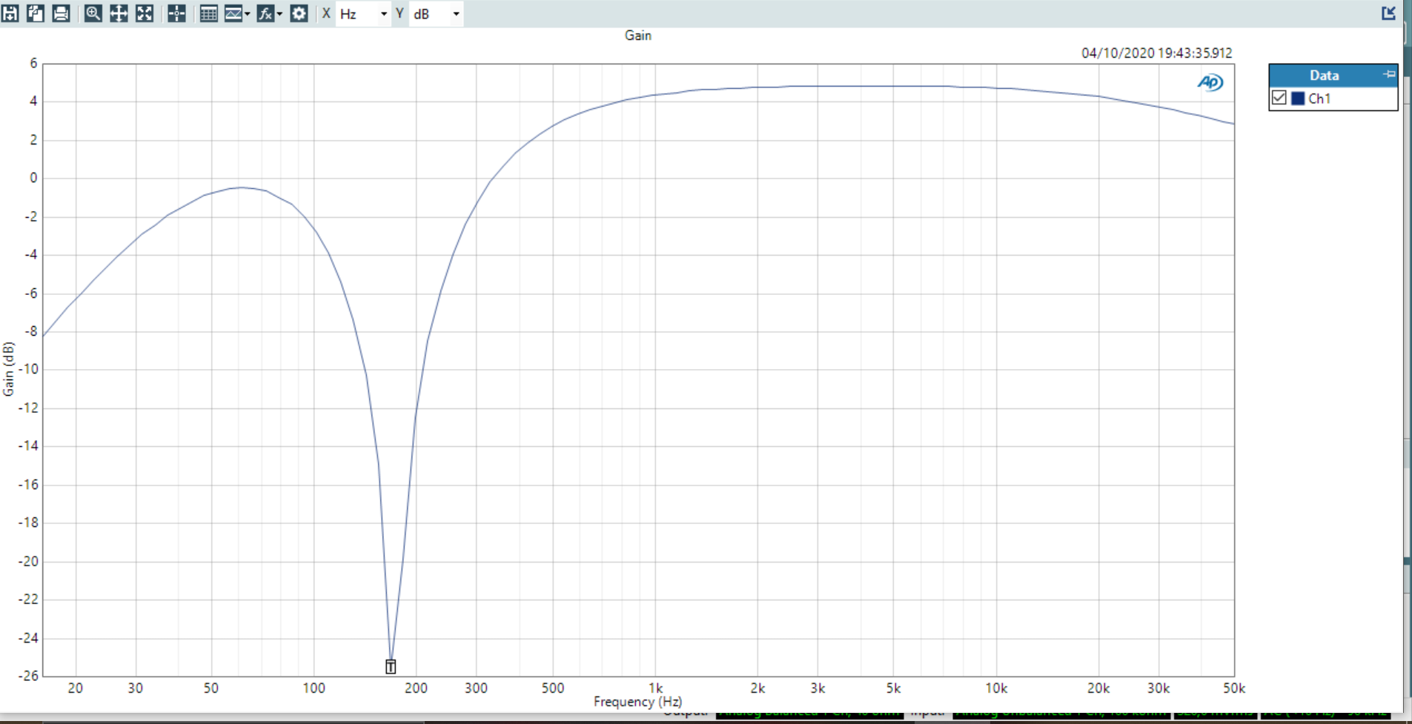Image resolution: width=1412 pixels, height=724 pixels.
Task: Open dropdown arrow next to fx icon
Action: click(279, 14)
